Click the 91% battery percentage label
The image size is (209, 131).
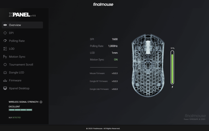pos(172,48)
